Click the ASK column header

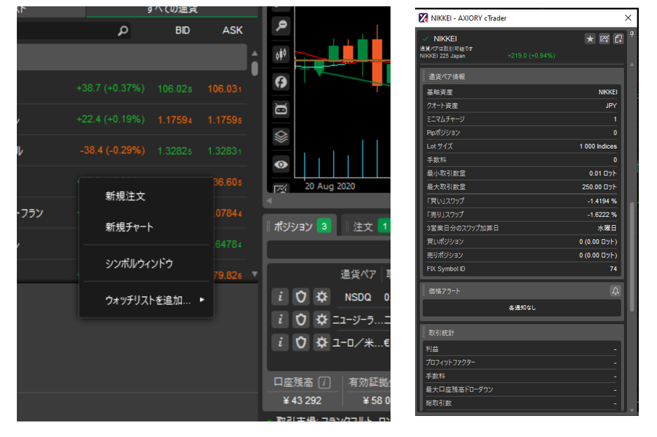(232, 30)
